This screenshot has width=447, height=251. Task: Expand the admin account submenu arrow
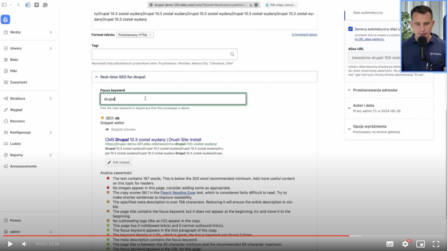[50, 231]
